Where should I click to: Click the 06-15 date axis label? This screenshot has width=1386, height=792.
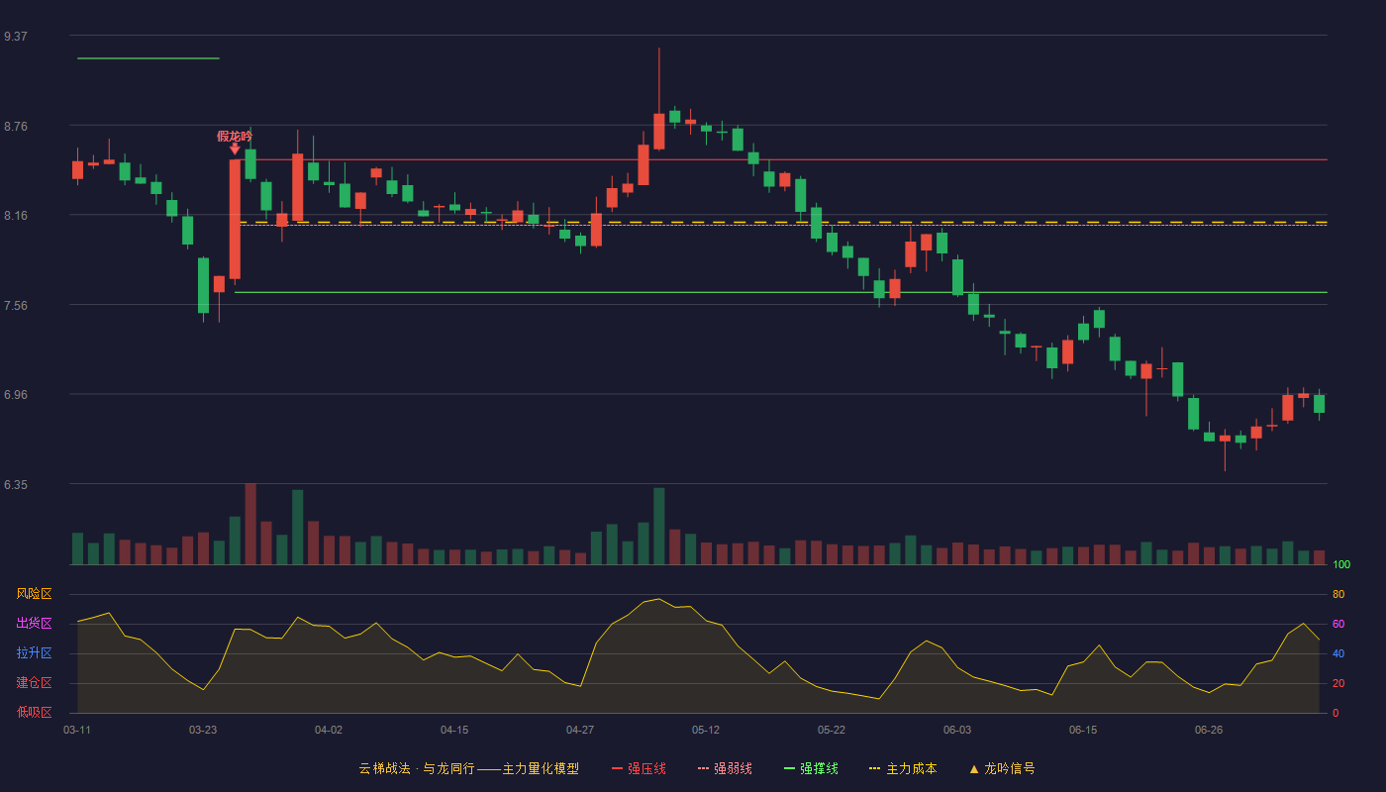[1083, 730]
